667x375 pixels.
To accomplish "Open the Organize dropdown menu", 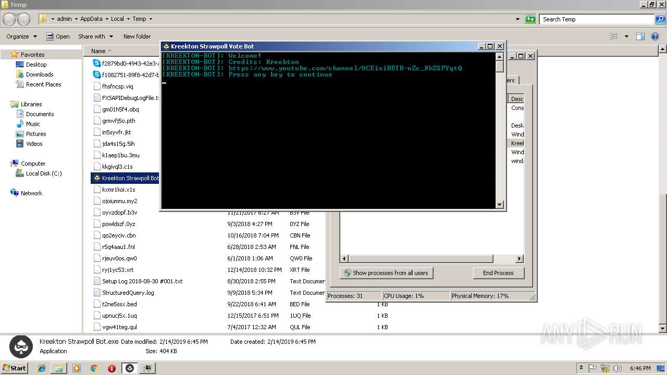I will click(x=21, y=36).
